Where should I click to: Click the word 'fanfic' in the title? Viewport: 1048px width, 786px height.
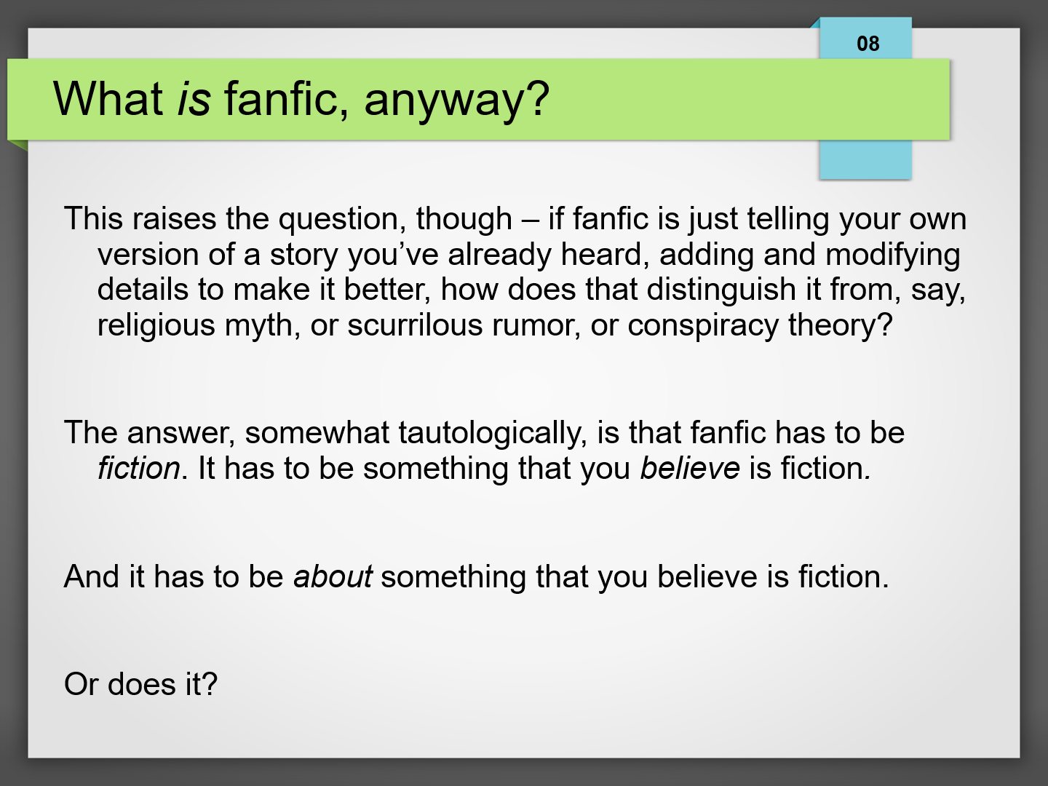[282, 99]
